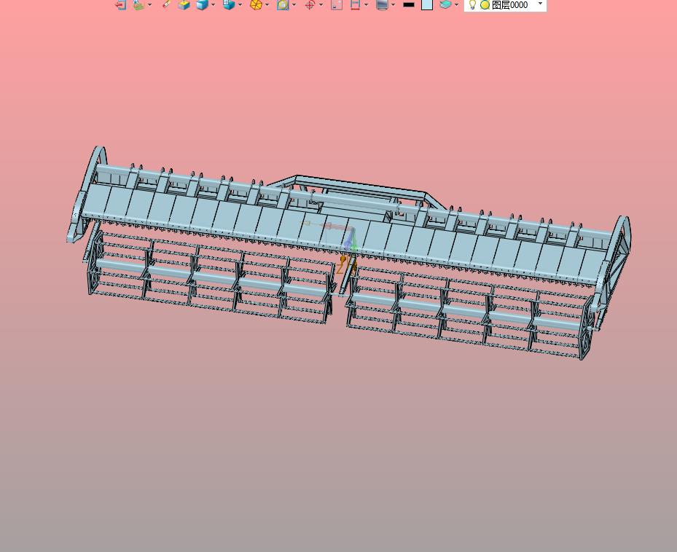Click the orange polyhedron display icon

click(256, 5)
